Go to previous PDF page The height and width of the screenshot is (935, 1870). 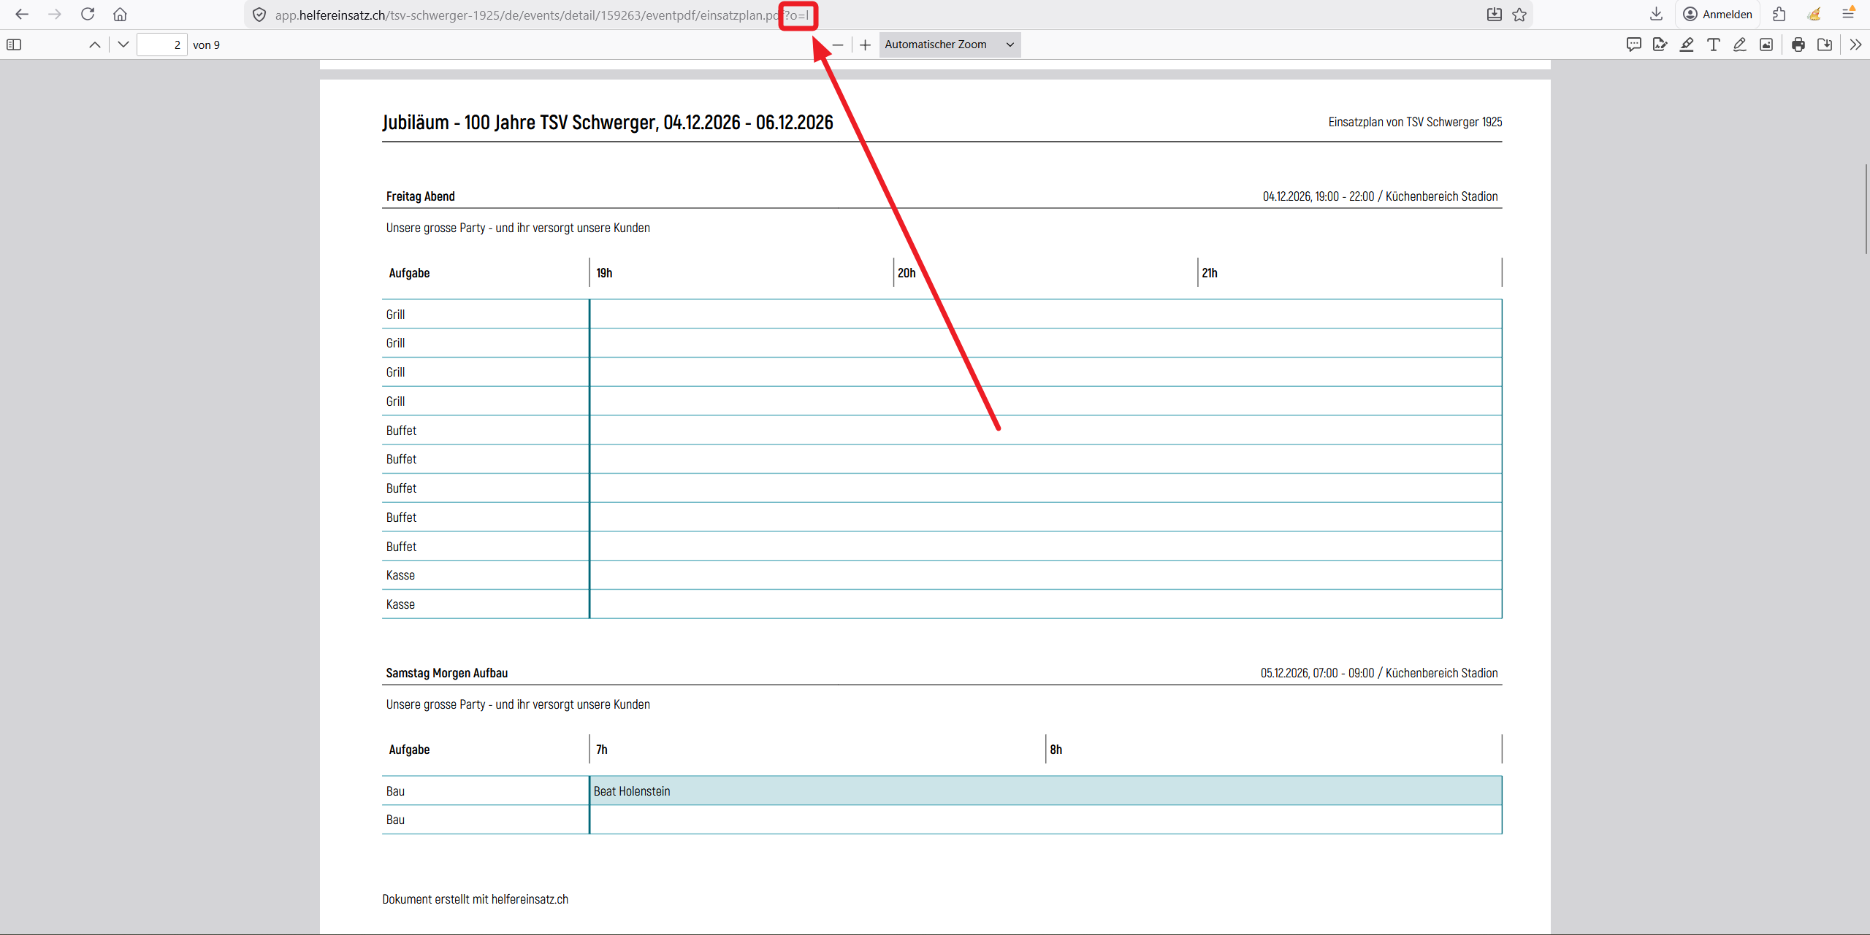point(95,45)
